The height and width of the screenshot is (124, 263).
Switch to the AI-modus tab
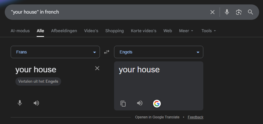coord(20,31)
